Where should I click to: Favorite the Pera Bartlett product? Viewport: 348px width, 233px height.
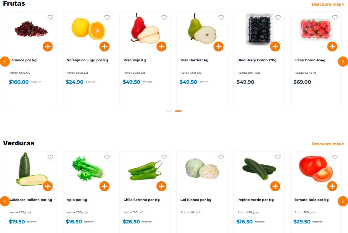point(221,17)
